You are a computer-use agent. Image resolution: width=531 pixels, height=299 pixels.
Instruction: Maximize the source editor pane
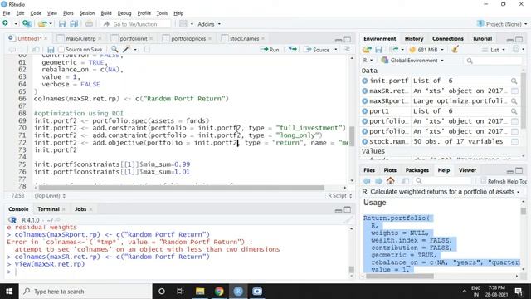[348, 39]
